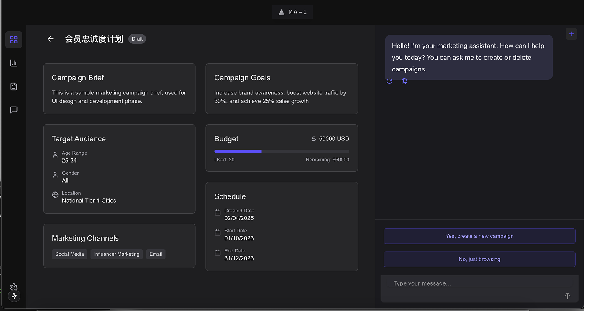The width and height of the screenshot is (589, 311).
Task: Click the Gender value 'All'
Action: pos(65,181)
